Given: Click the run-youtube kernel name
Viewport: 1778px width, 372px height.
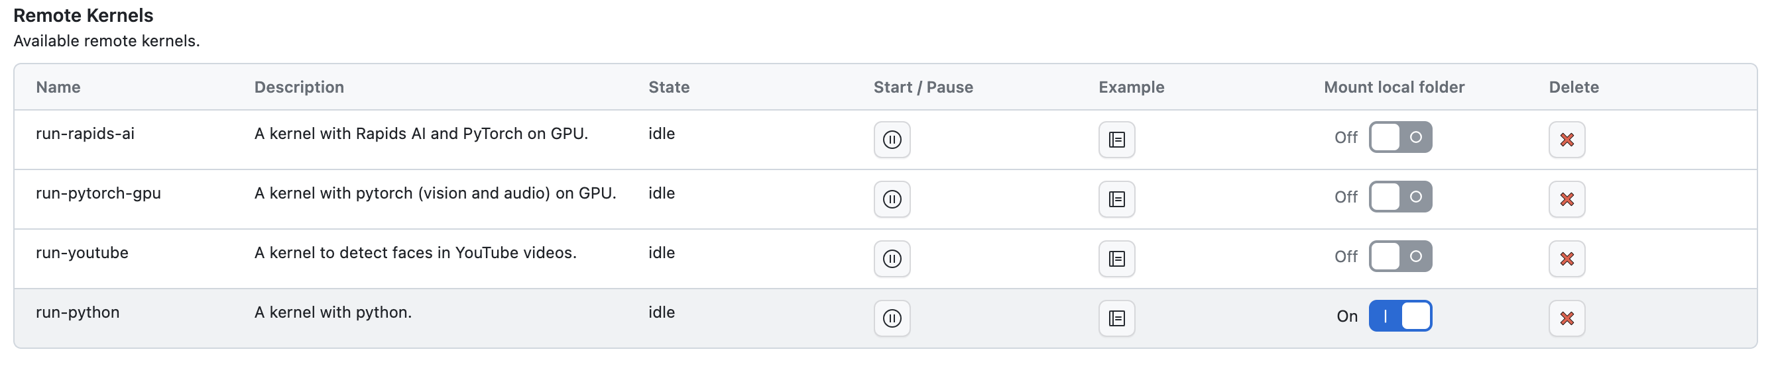Looking at the screenshot, I should 82,253.
